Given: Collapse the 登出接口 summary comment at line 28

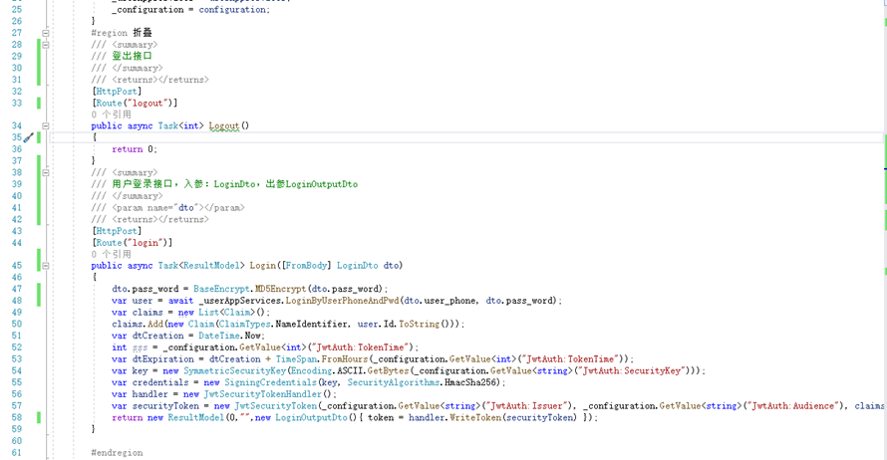Looking at the screenshot, I should [x=46, y=45].
